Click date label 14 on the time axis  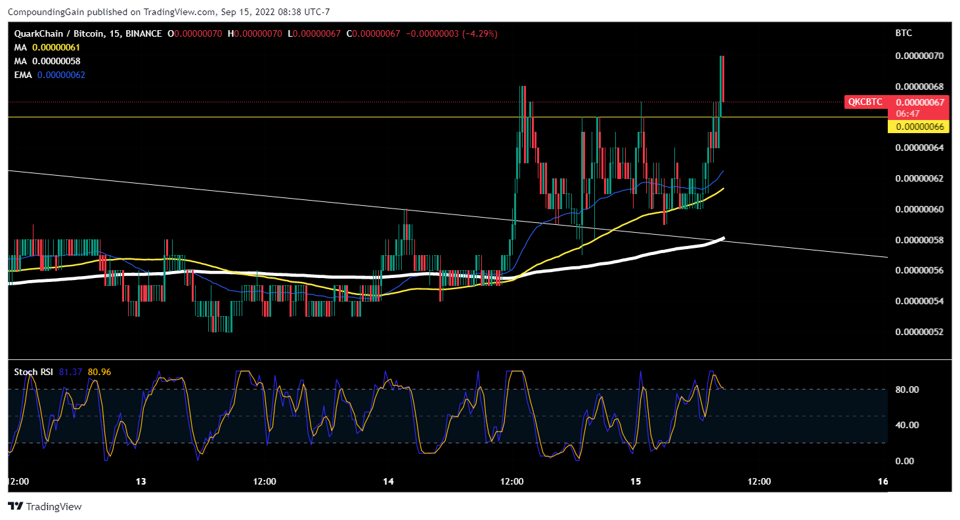click(x=388, y=482)
